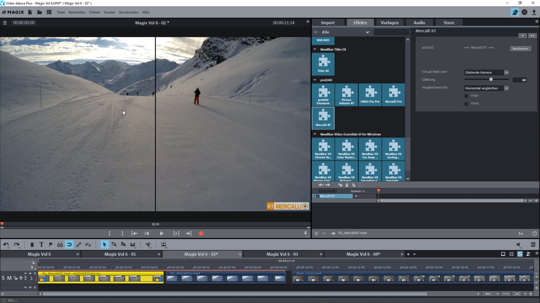Click the effects search input field
The image size is (540, 303).
pyautogui.click(x=391, y=32)
